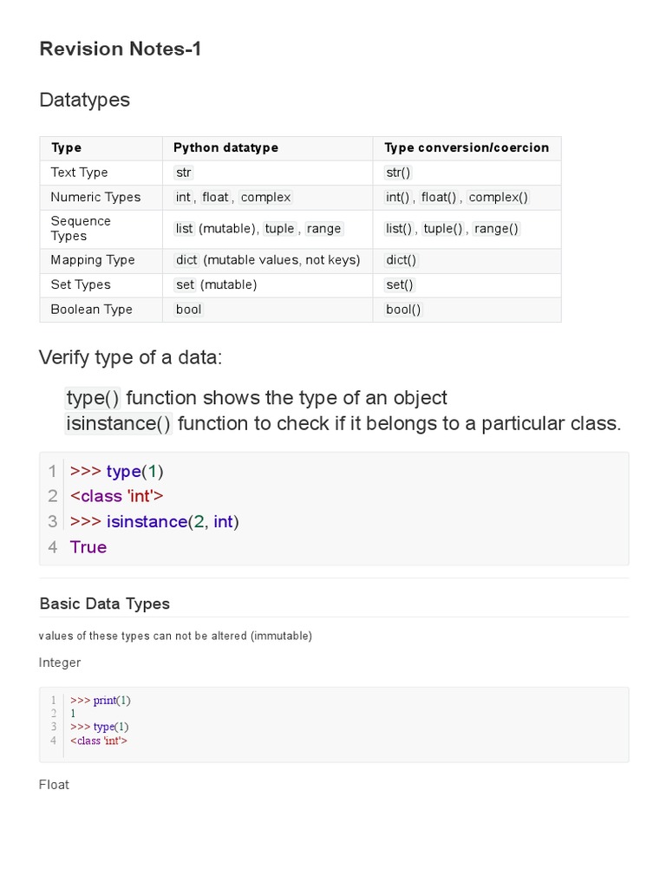Click the "Verify type of a data:" heading
This screenshot has width=666, height=888.
pyautogui.click(x=136, y=357)
